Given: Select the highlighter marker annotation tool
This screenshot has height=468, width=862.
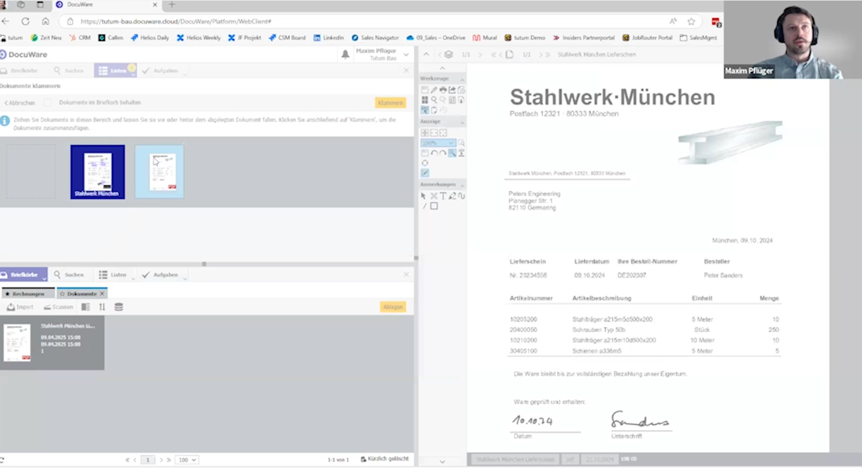Looking at the screenshot, I should tap(452, 196).
